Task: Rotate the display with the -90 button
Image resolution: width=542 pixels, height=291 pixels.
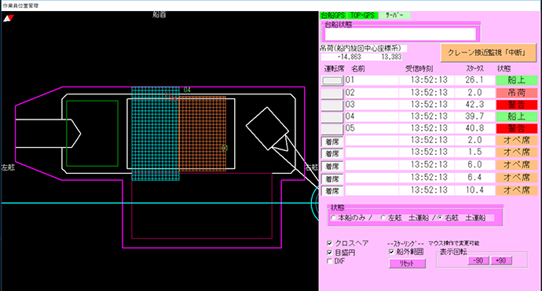Action: coord(478,260)
